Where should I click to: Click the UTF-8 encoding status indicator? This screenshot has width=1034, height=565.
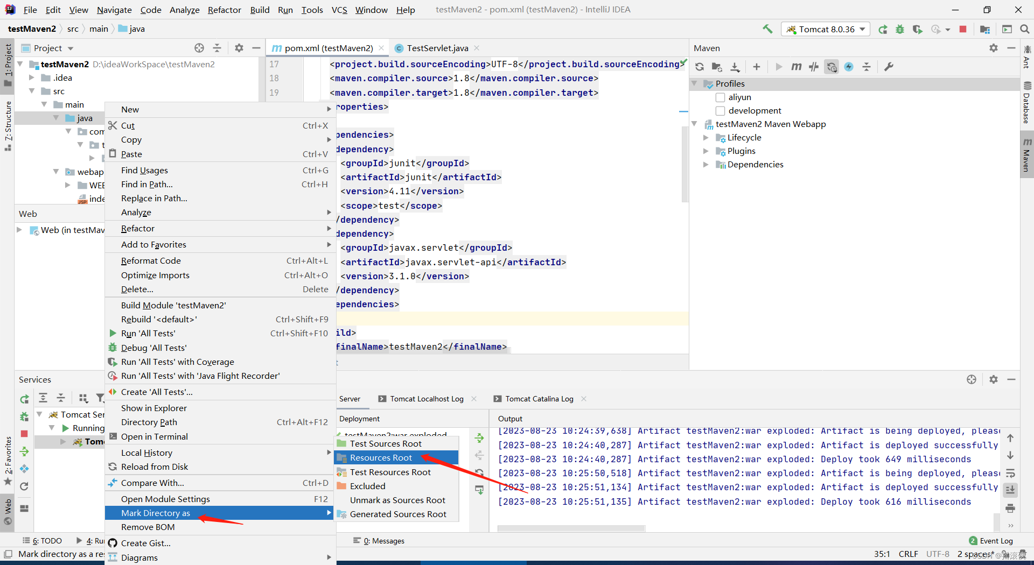(938, 554)
